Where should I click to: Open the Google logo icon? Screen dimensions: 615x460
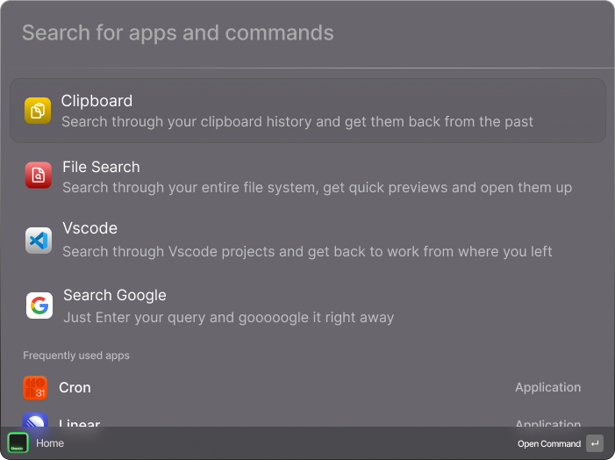point(39,305)
